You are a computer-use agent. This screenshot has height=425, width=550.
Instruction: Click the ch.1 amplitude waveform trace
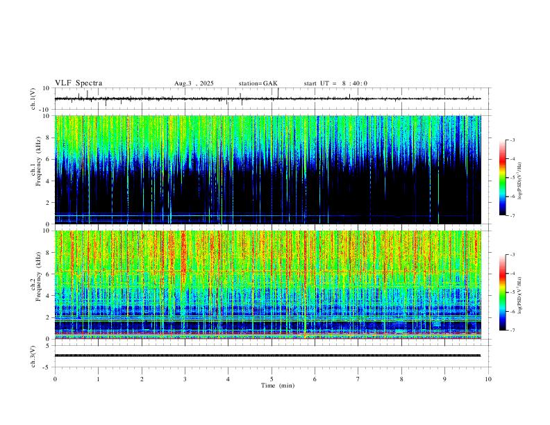(267, 99)
